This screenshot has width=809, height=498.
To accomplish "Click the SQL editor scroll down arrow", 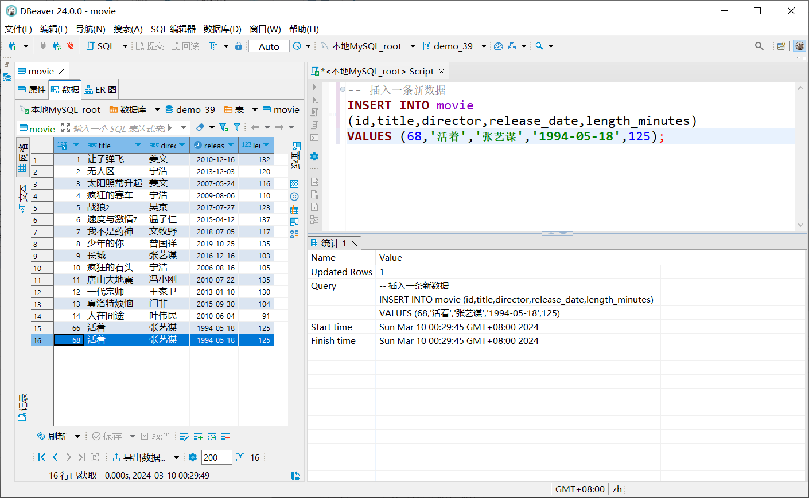I will (800, 225).
